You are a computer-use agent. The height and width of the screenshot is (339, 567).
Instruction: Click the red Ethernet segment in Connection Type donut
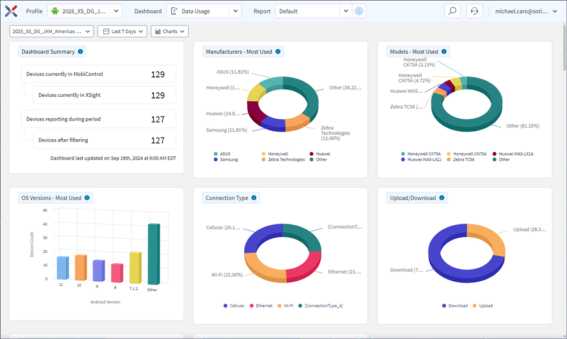(x=307, y=267)
